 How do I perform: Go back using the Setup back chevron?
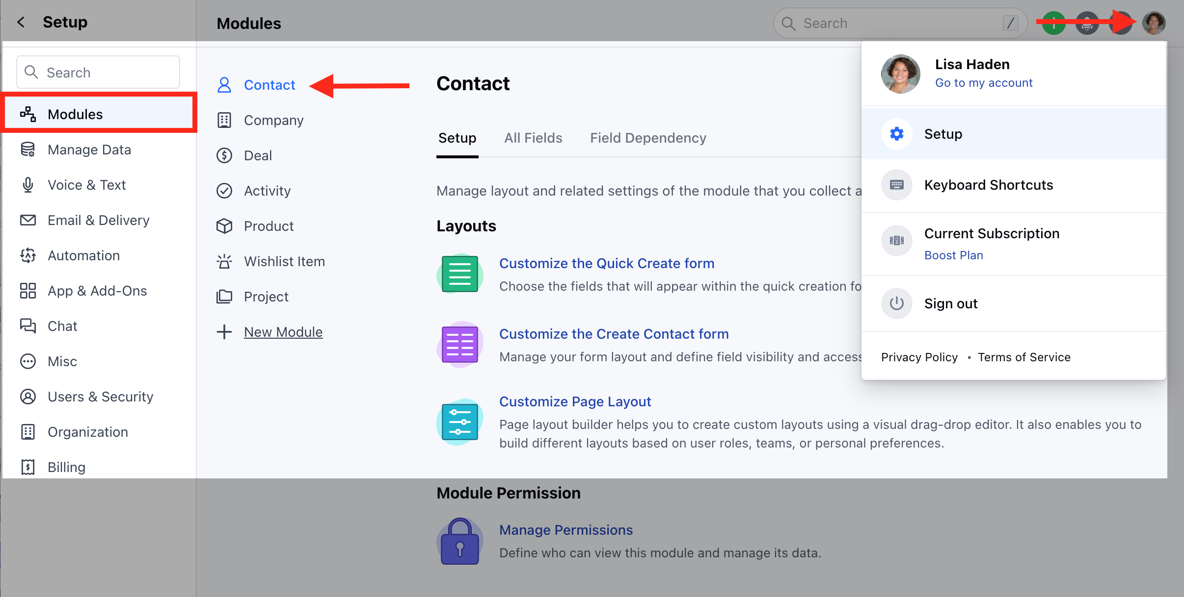point(21,22)
